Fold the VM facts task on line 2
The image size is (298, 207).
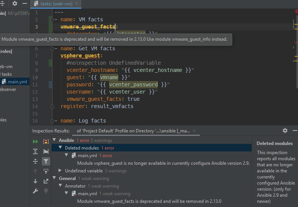click(x=52, y=20)
